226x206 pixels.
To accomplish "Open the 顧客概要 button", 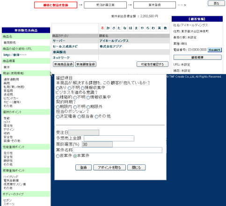I will (197, 58).
